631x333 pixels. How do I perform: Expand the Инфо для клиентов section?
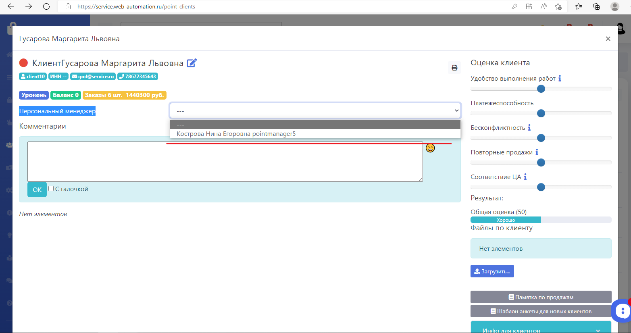pyautogui.click(x=541, y=329)
